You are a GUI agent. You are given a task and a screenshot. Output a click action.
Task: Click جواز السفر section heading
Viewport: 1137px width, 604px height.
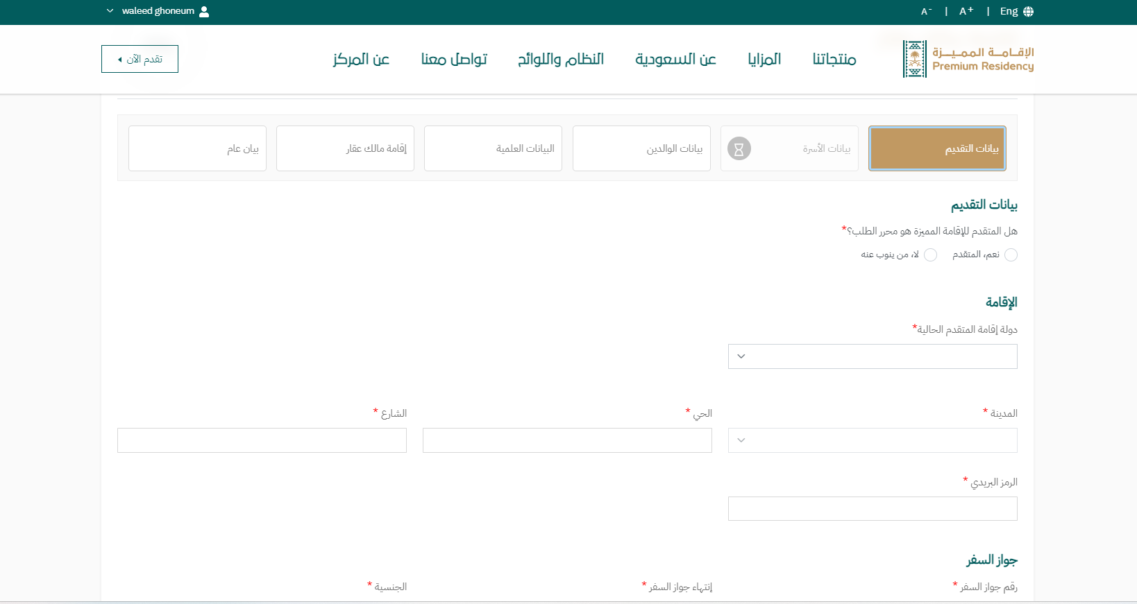click(x=992, y=560)
